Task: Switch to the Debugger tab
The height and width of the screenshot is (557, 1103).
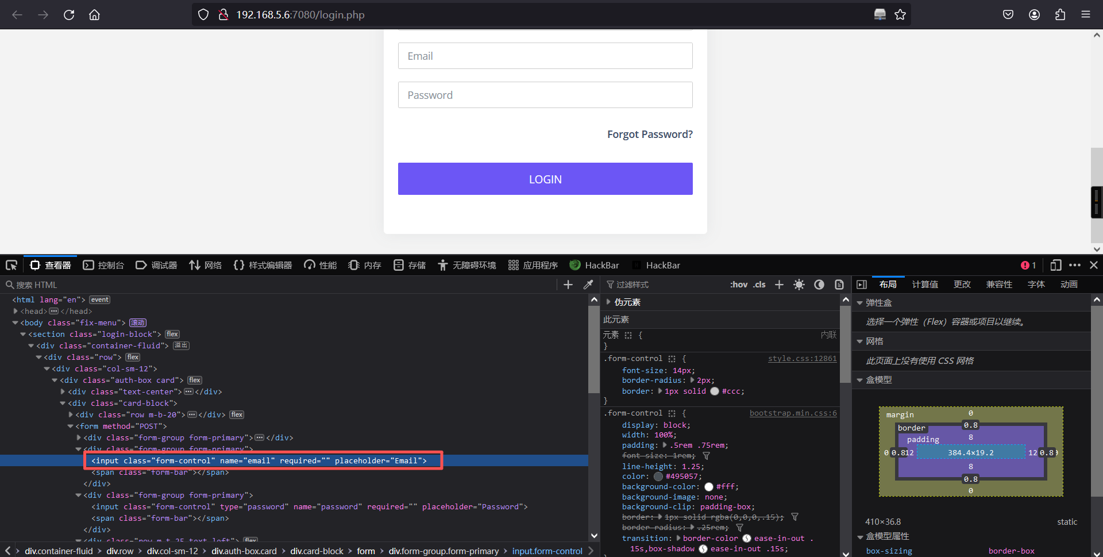Action: coord(156,265)
